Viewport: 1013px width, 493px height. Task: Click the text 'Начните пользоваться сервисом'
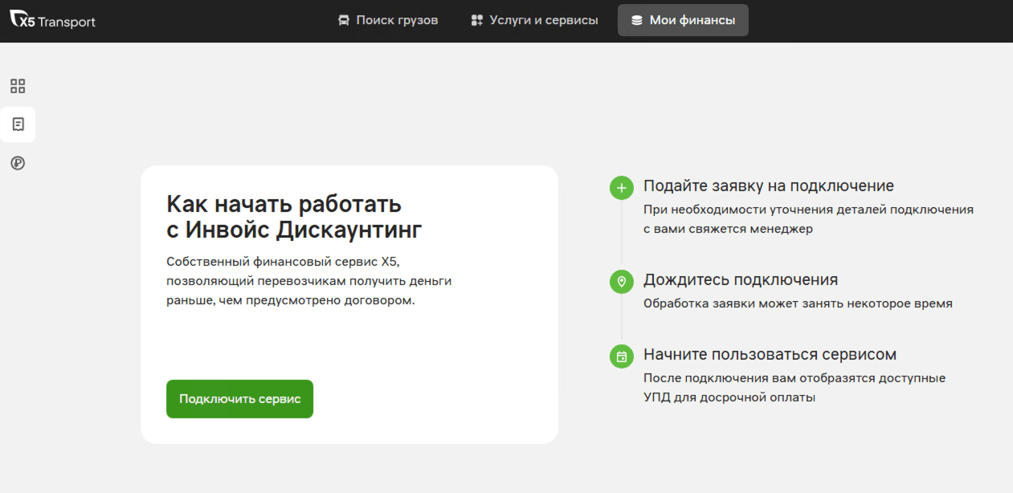[770, 355]
